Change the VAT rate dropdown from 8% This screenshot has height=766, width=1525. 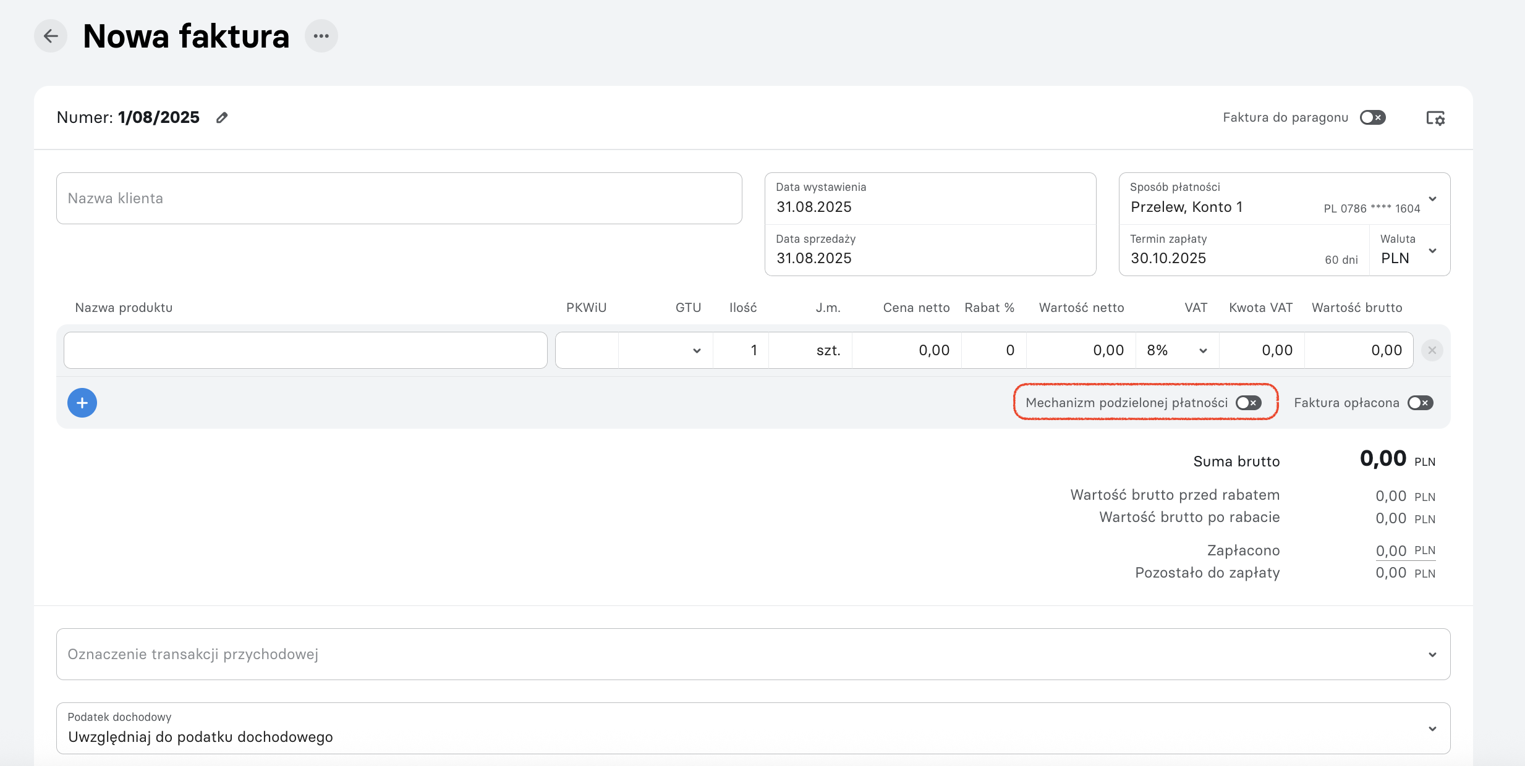[1177, 350]
